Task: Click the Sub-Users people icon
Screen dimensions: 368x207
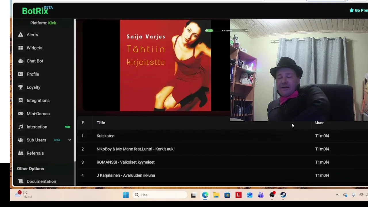Action: tap(20, 140)
